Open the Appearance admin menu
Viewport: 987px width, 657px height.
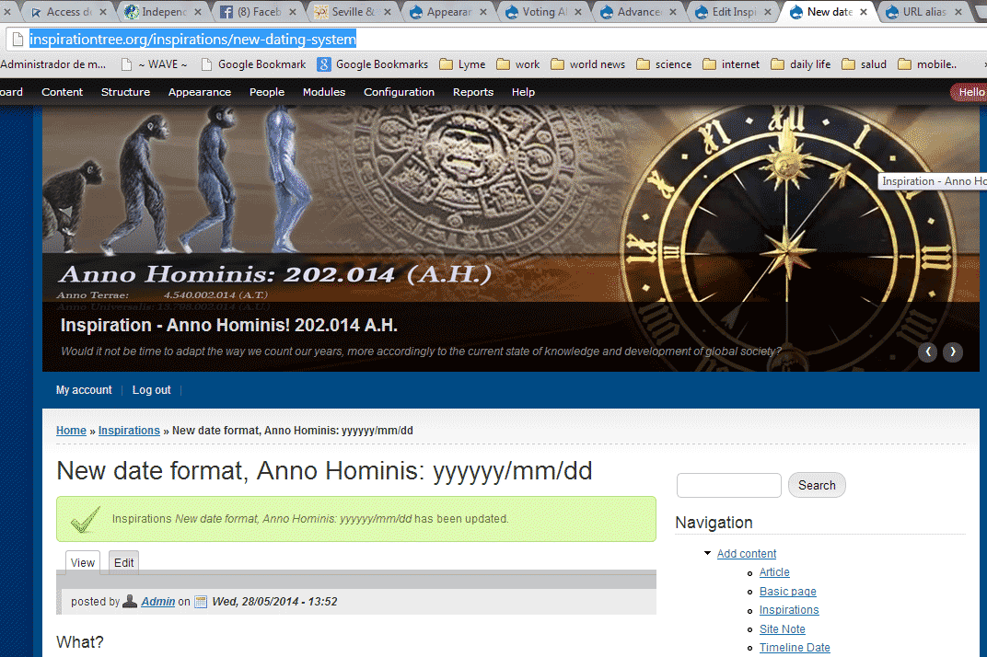(x=200, y=92)
